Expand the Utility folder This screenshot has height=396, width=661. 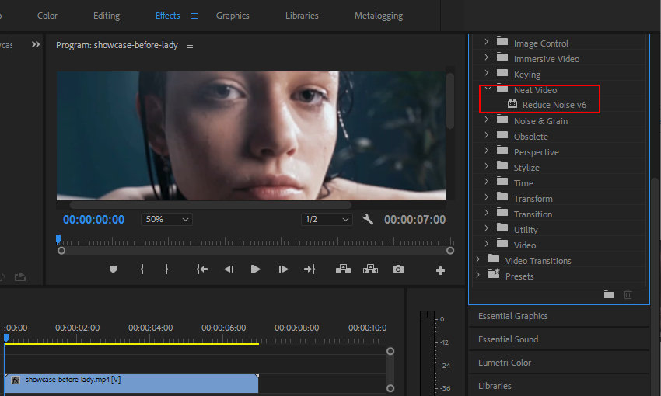[487, 228]
